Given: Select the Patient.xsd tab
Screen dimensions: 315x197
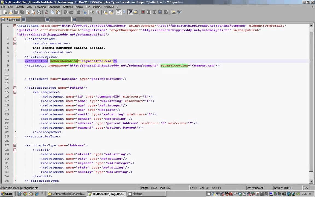Looking at the screenshot, I should pyautogui.click(x=11, y=19).
